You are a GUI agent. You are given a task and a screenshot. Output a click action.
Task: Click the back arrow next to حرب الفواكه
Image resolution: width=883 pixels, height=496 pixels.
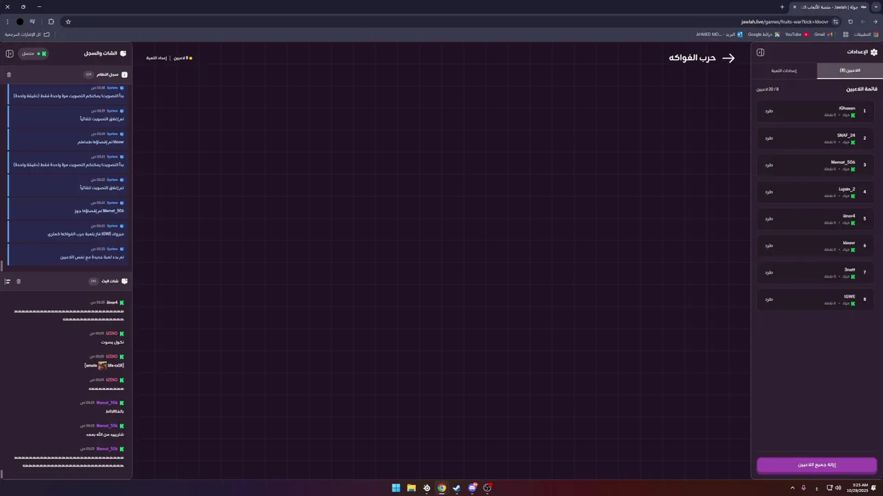(x=728, y=58)
